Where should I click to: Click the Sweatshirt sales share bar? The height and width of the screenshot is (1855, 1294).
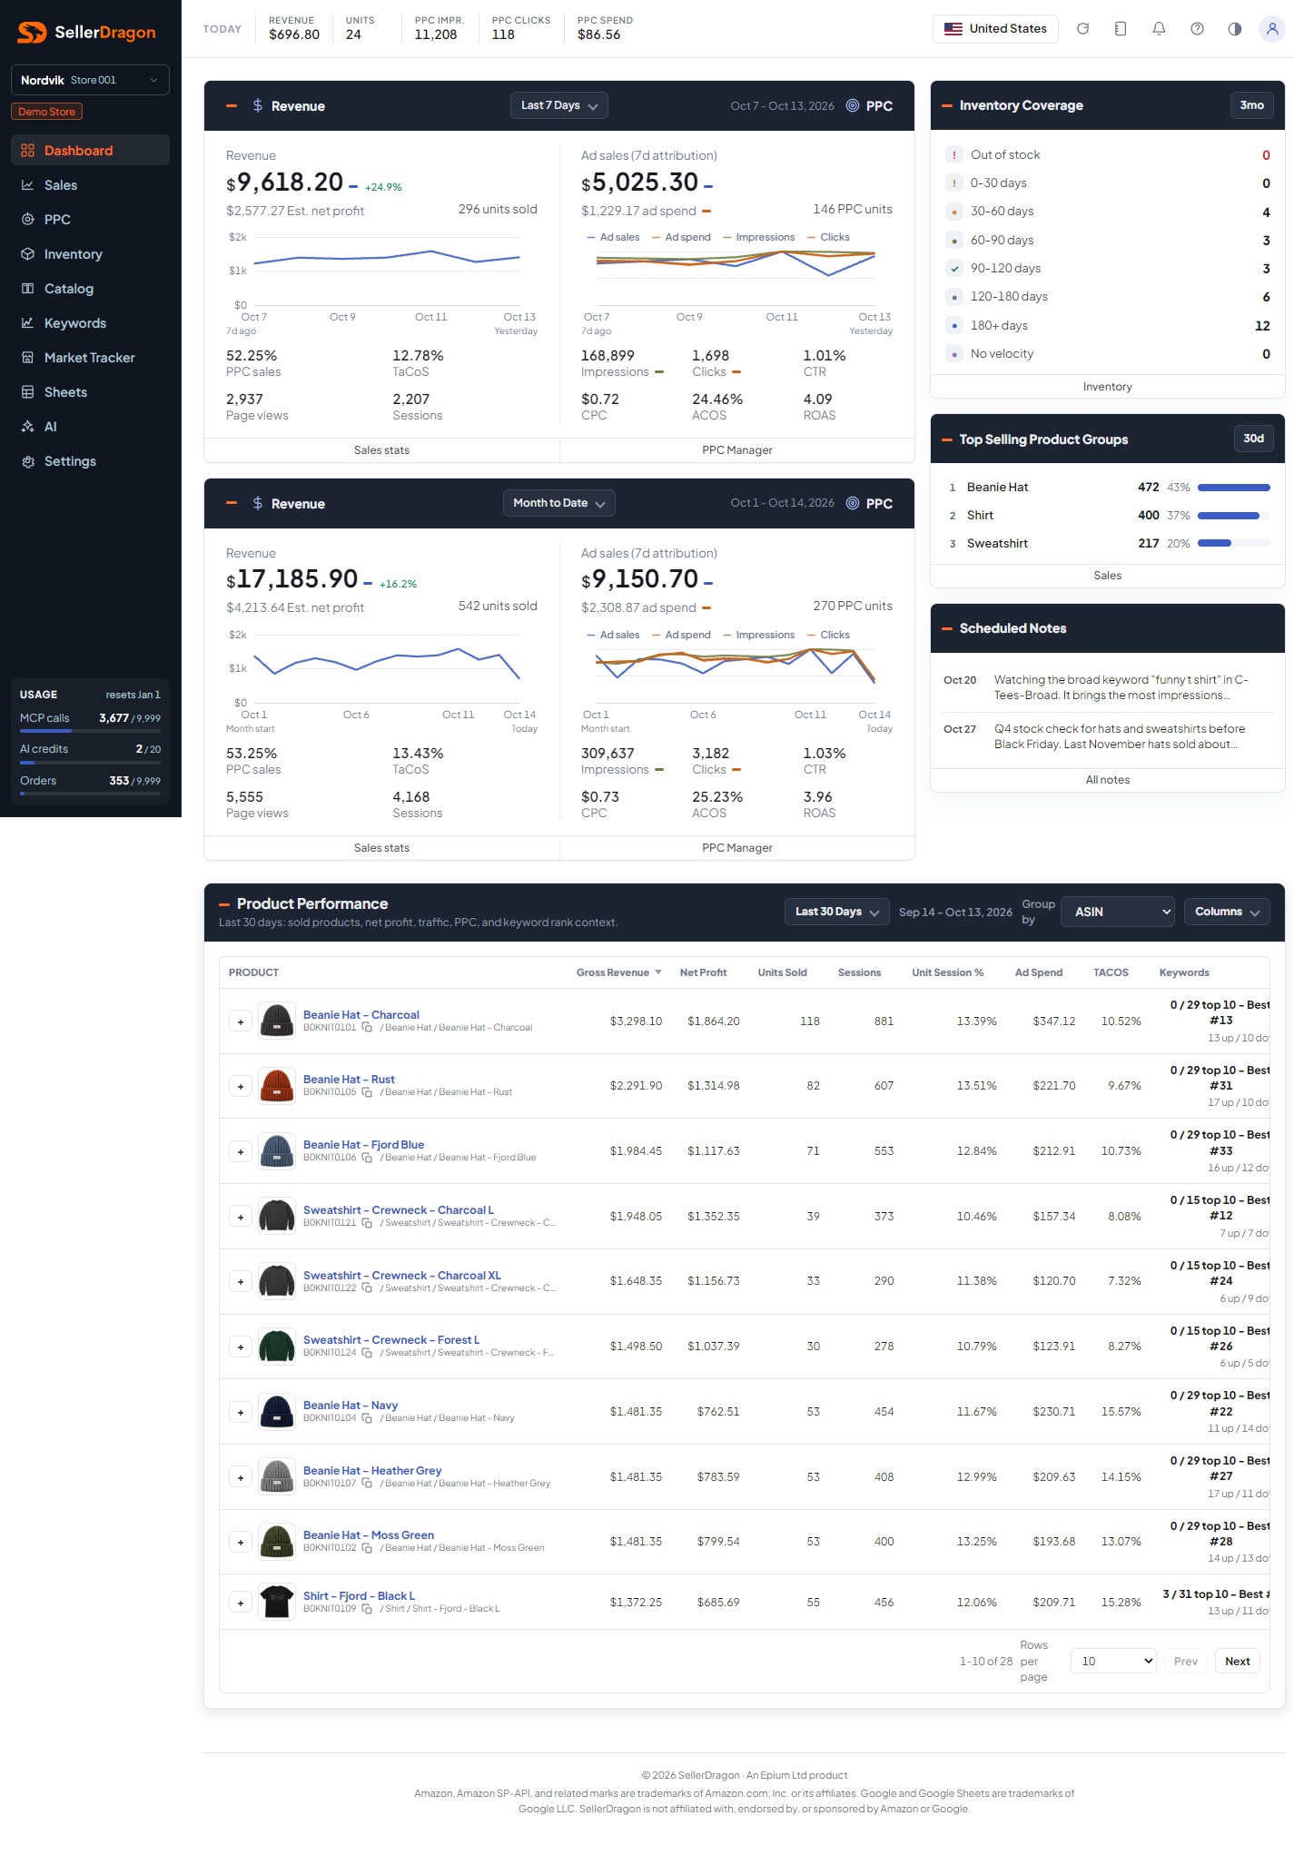(x=1234, y=544)
